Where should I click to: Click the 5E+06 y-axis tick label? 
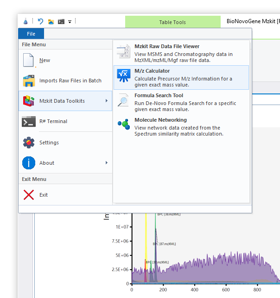(x=122, y=255)
